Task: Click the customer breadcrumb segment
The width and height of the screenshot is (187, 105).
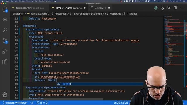Action: [x=18, y=14]
